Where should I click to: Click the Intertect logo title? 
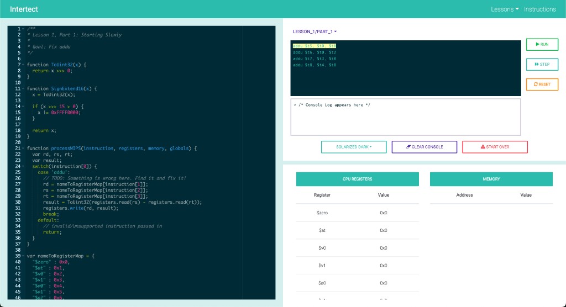[x=24, y=9]
